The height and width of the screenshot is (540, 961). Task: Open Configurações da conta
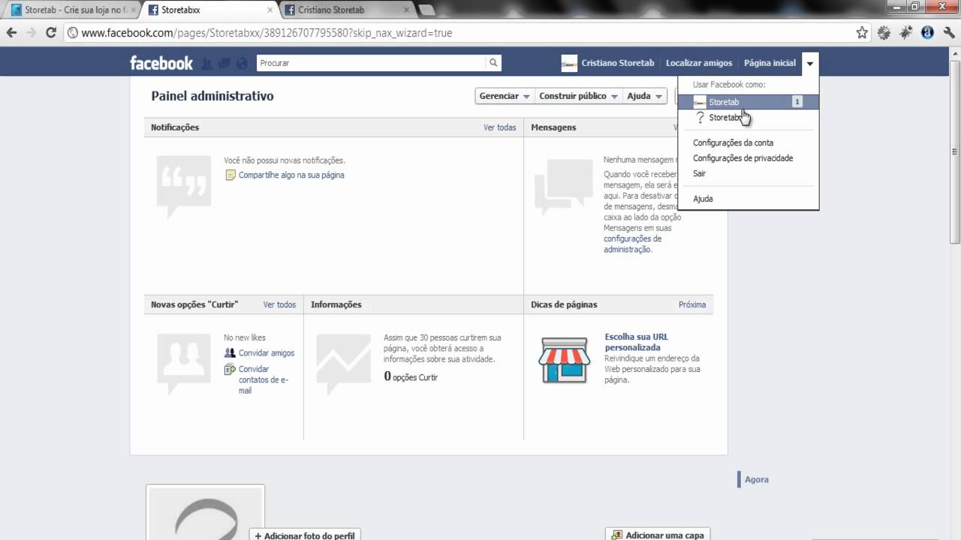click(x=733, y=142)
